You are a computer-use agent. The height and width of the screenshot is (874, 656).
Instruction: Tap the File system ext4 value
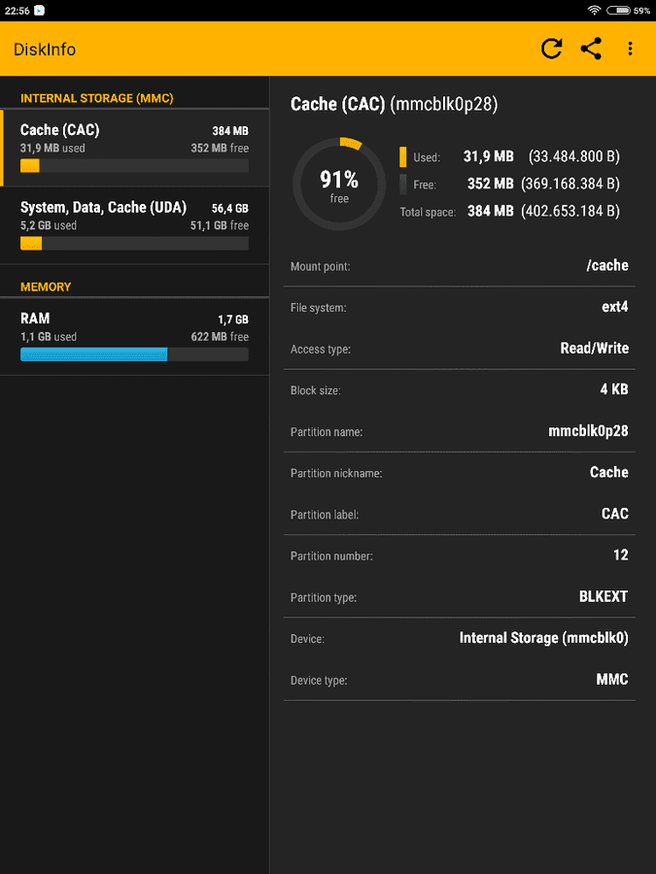pos(615,307)
